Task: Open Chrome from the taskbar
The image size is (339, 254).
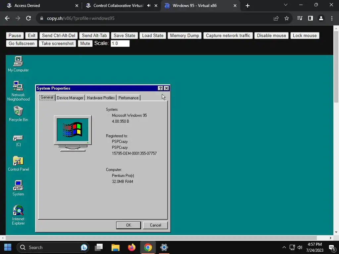Action: (x=148, y=247)
